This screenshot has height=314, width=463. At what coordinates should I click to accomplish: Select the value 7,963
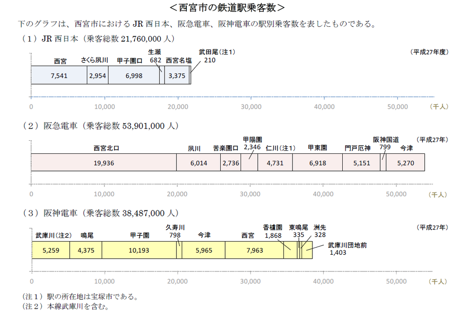click(255, 251)
